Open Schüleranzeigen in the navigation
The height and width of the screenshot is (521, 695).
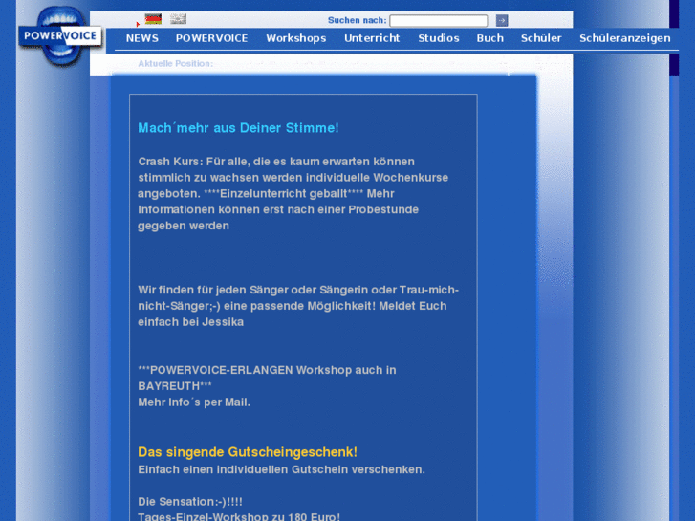click(624, 38)
